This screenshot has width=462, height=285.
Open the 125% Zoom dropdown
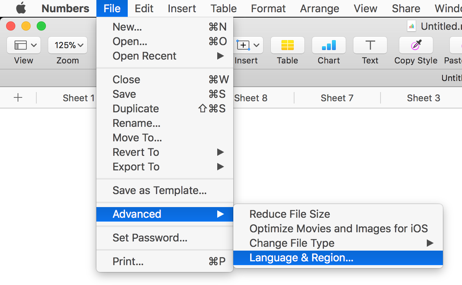(x=68, y=45)
